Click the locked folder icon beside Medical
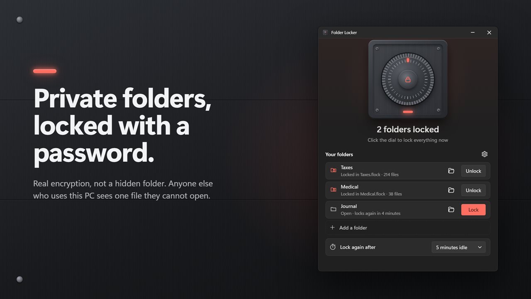531x299 pixels. (333, 190)
